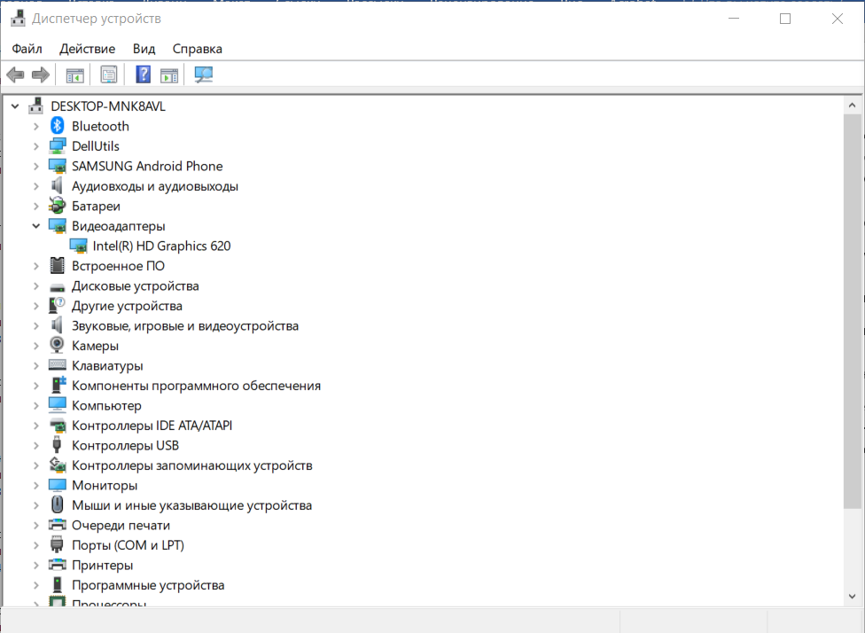Expand the Батареи category
This screenshot has width=865, height=633.
[x=35, y=206]
